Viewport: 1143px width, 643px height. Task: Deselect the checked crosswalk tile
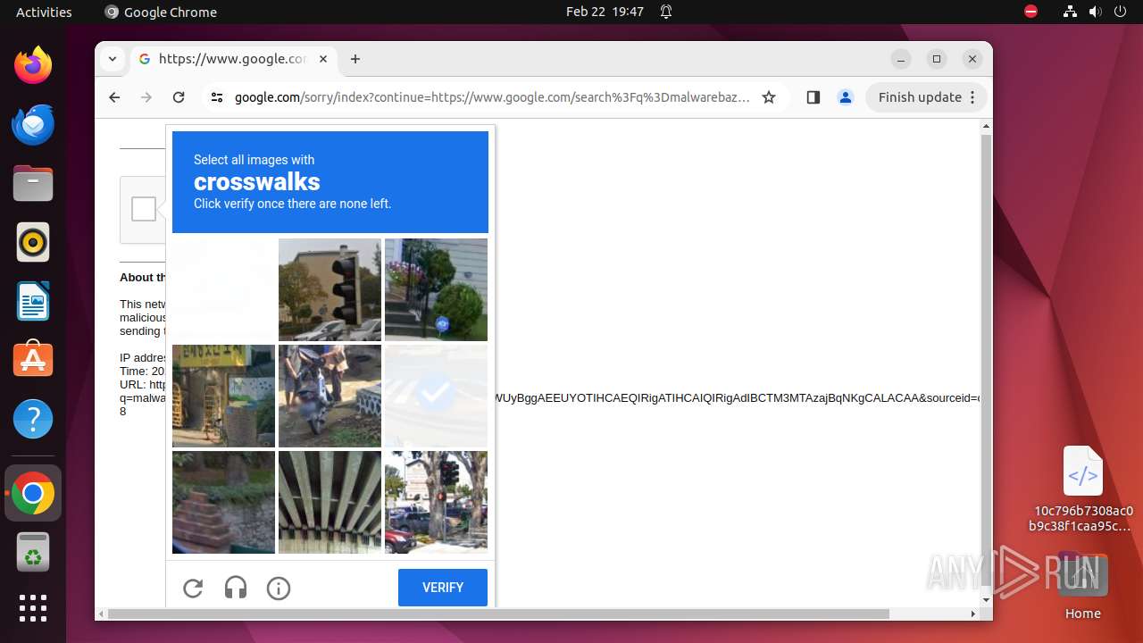[436, 396]
